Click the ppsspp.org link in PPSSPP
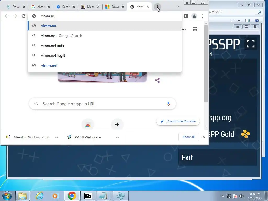This screenshot has width=268, height=201. pyautogui.click(x=220, y=118)
